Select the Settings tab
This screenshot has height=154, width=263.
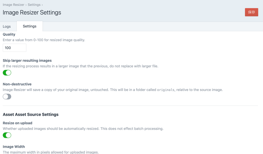30,26
